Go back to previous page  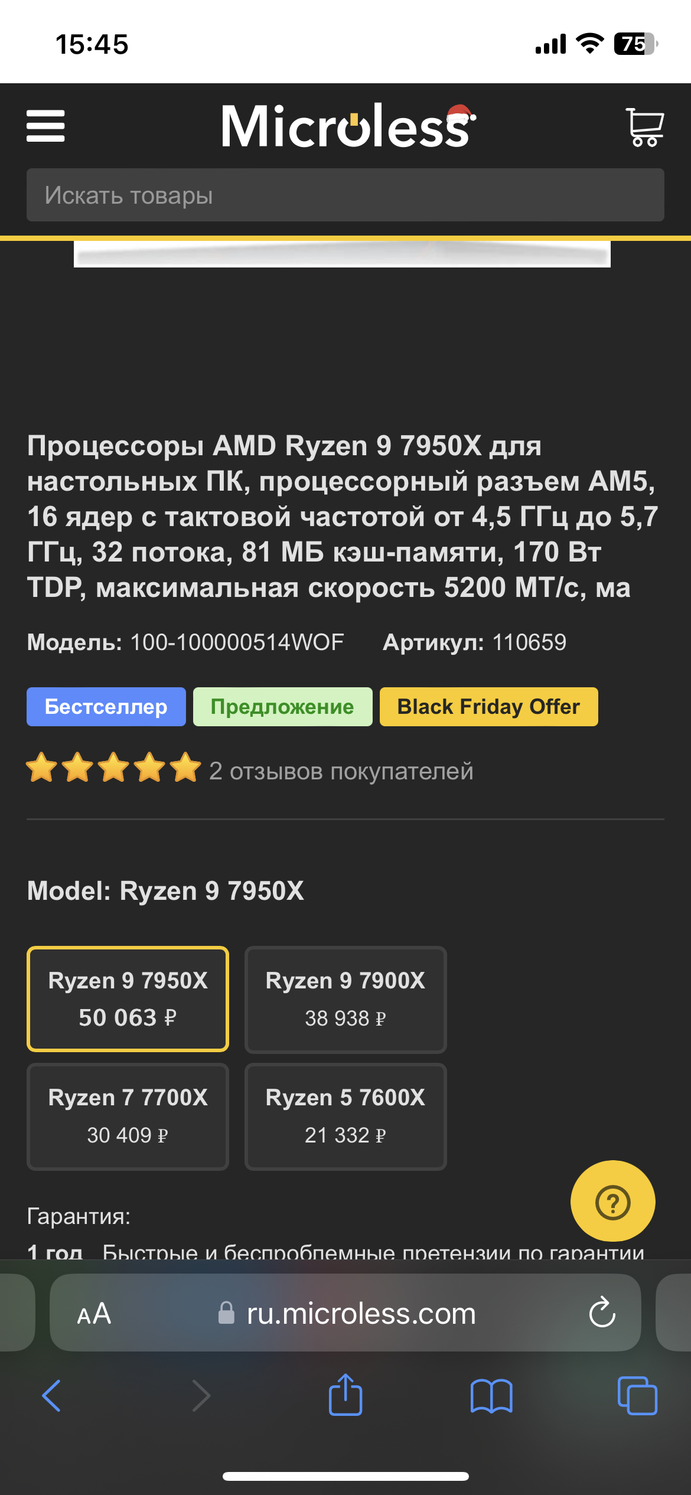pos(51,1396)
